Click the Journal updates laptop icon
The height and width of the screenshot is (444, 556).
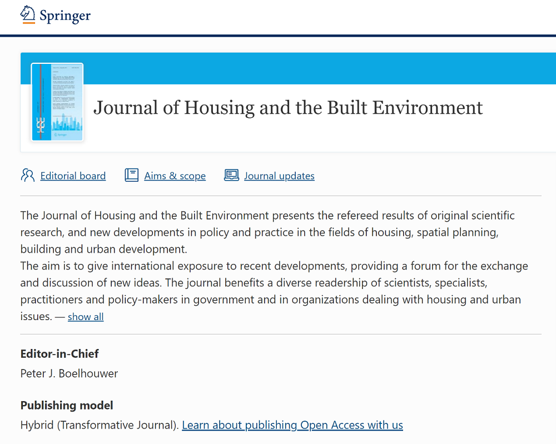pyautogui.click(x=231, y=176)
